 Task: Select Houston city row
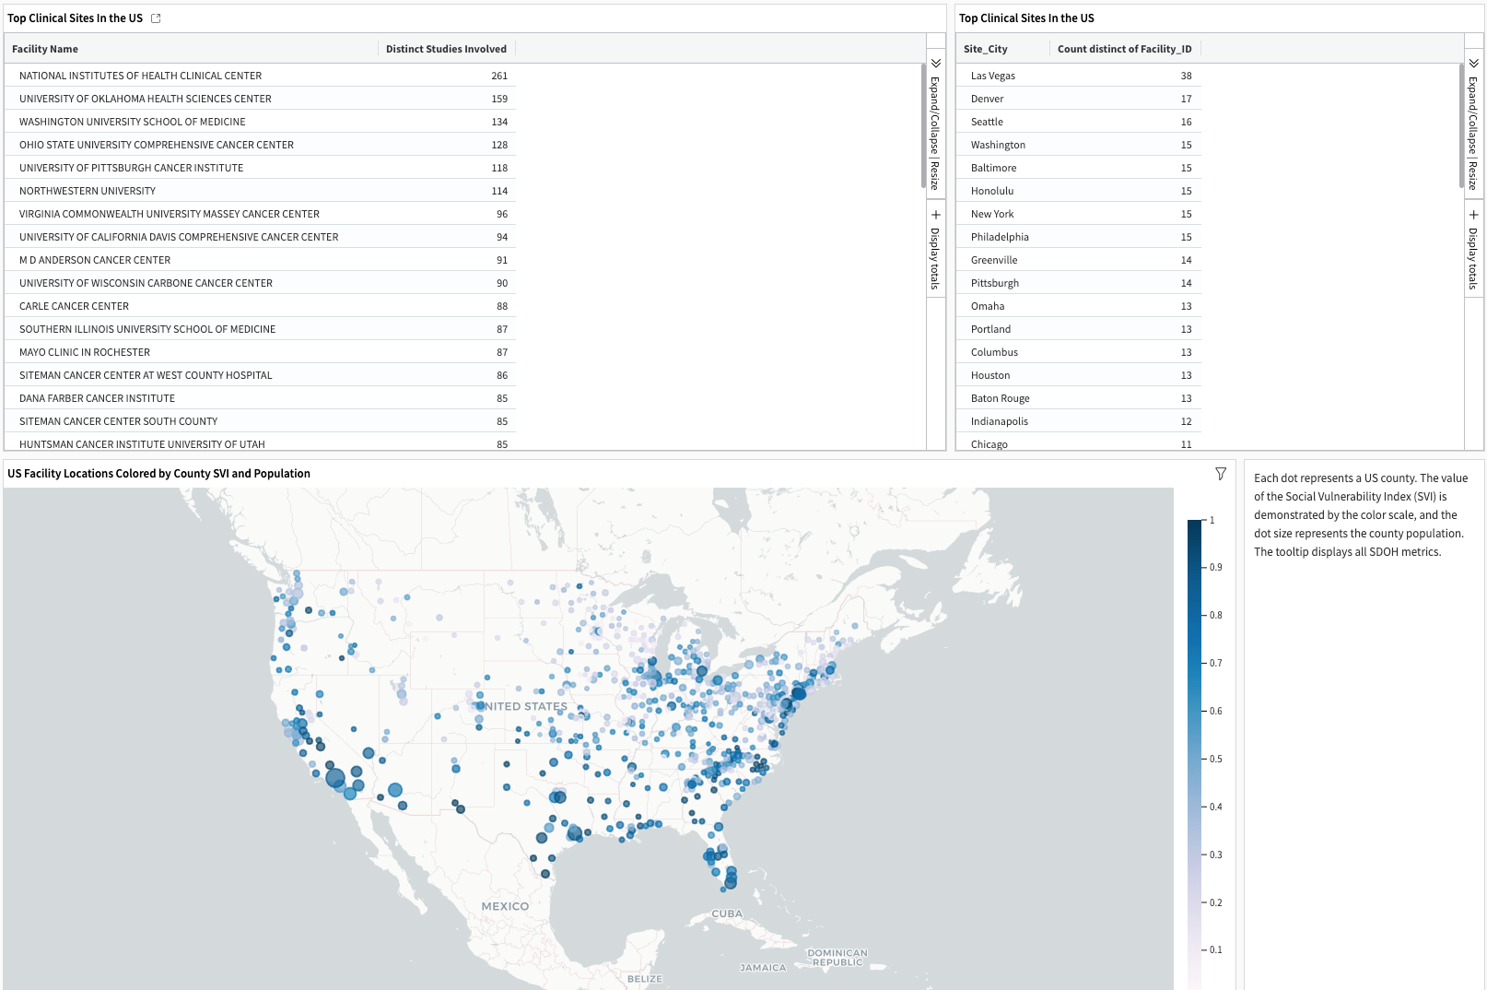[1078, 375]
